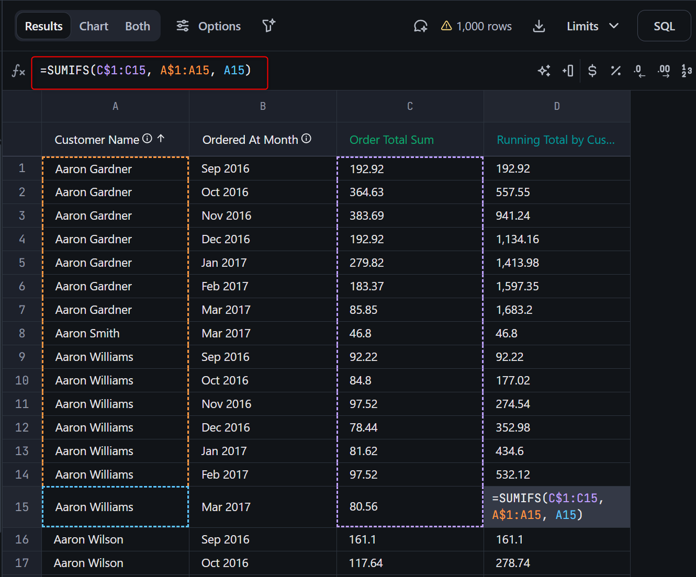Image resolution: width=696 pixels, height=577 pixels.
Task: Select the Order Total Sum column header
Action: tap(391, 140)
